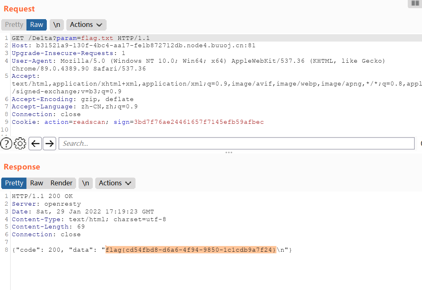This screenshot has height=290, width=422.
Task: Click the Accept-Encoding: gzip, deflate line
Action: [73, 99]
